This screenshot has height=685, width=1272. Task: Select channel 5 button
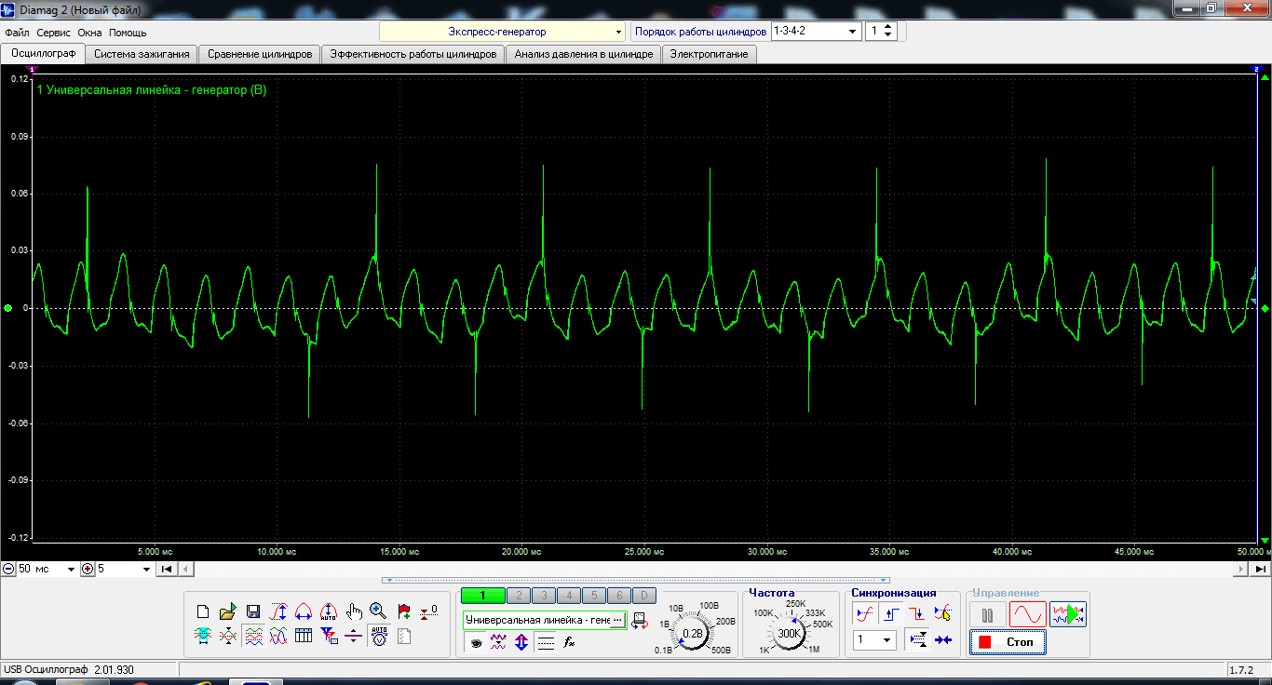594,596
